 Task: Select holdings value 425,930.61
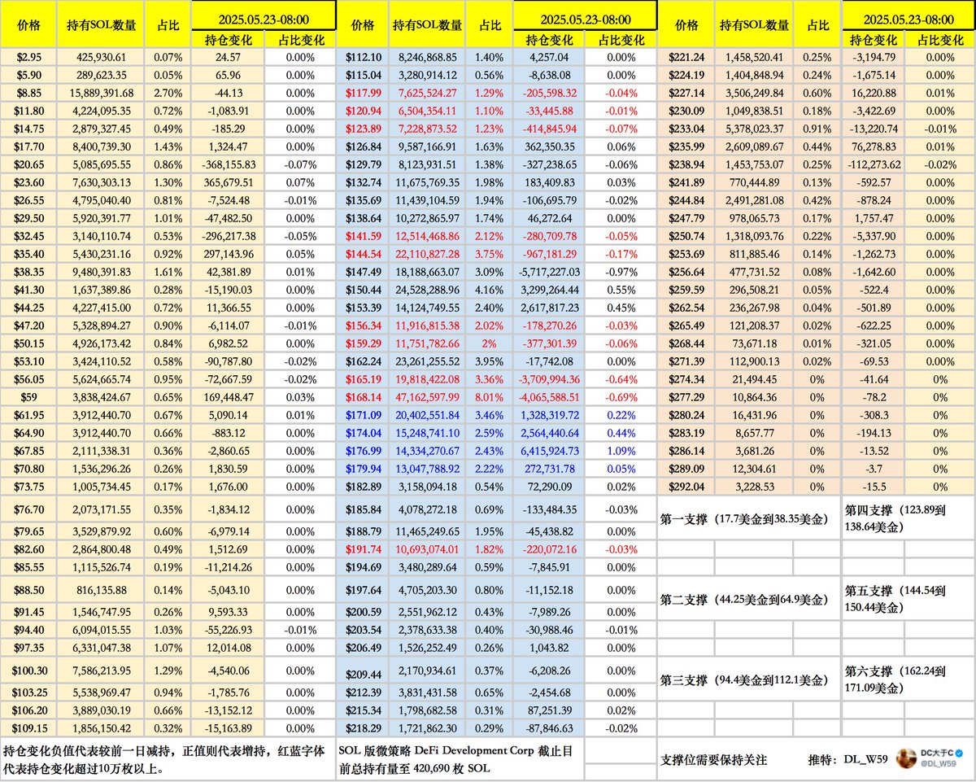pyautogui.click(x=101, y=58)
